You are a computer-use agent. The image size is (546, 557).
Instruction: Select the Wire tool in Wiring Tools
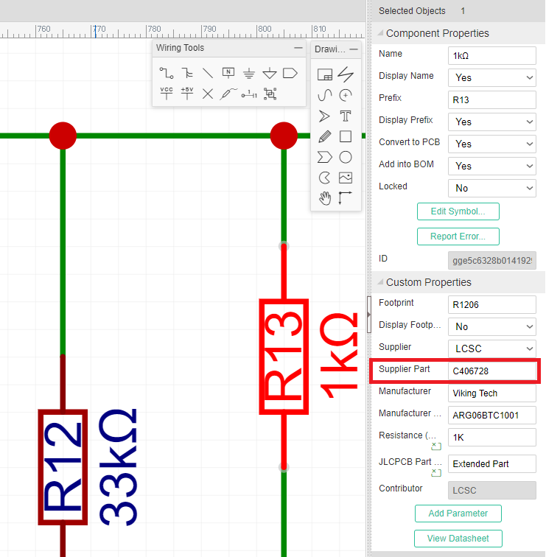tap(167, 73)
